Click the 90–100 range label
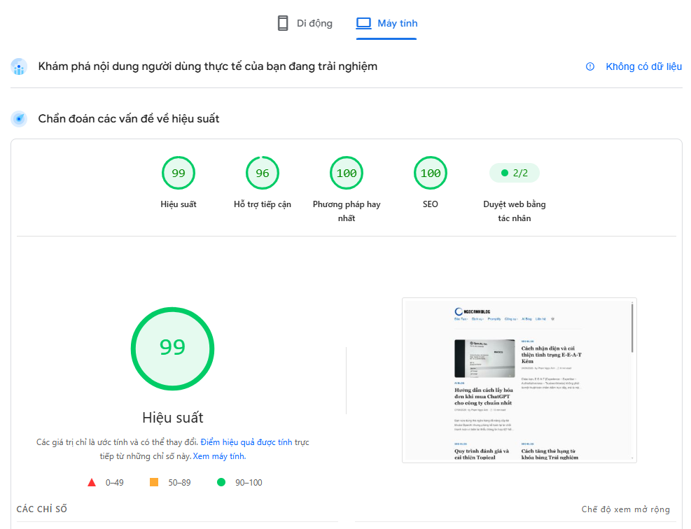This screenshot has width=691, height=529. (x=249, y=483)
